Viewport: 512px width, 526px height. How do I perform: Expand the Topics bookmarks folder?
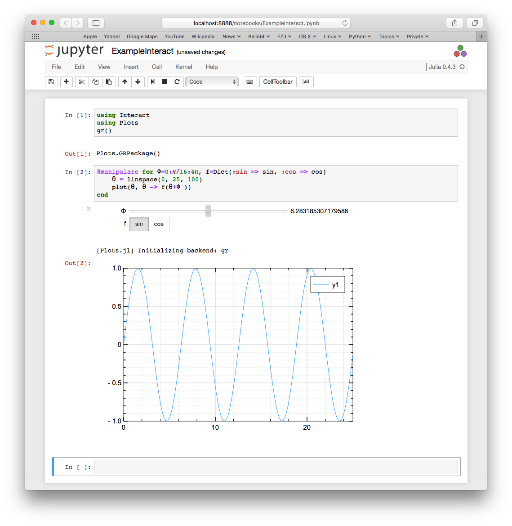389,36
